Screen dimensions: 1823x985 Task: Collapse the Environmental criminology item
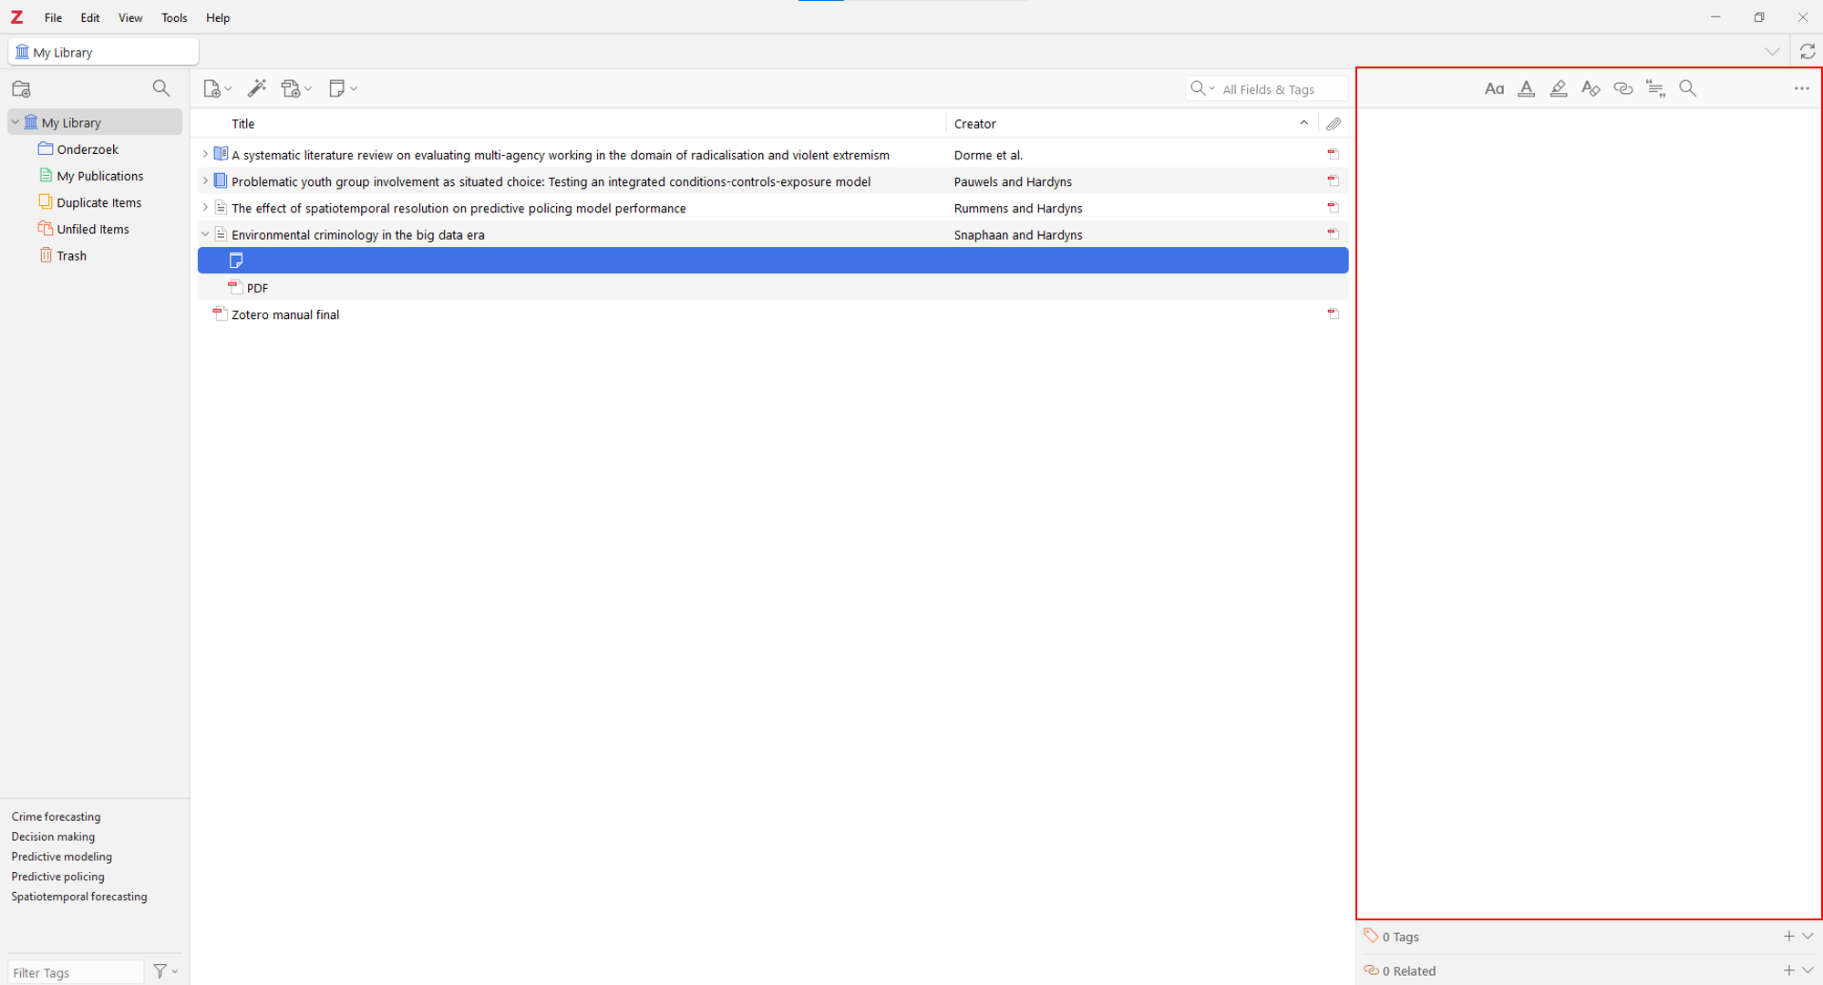coord(205,234)
